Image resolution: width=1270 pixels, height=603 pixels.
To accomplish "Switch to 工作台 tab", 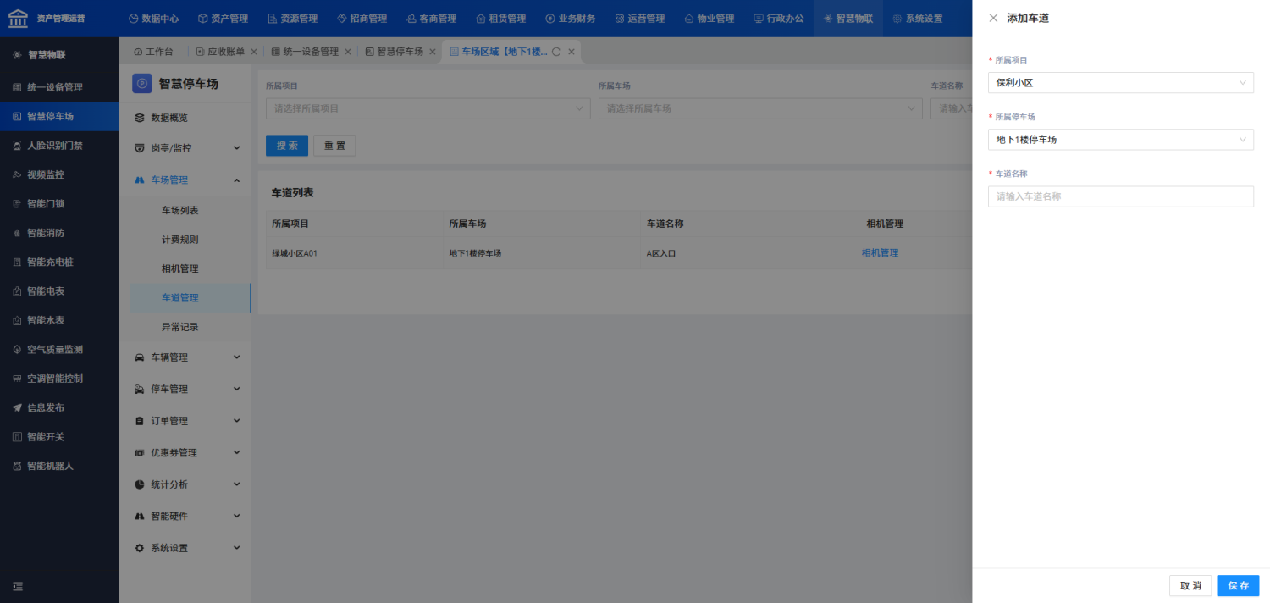I will (153, 52).
